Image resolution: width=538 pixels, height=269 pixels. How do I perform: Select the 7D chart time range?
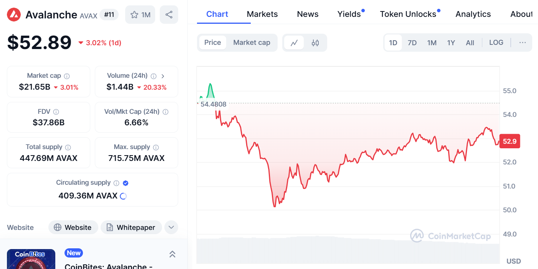[412, 43]
